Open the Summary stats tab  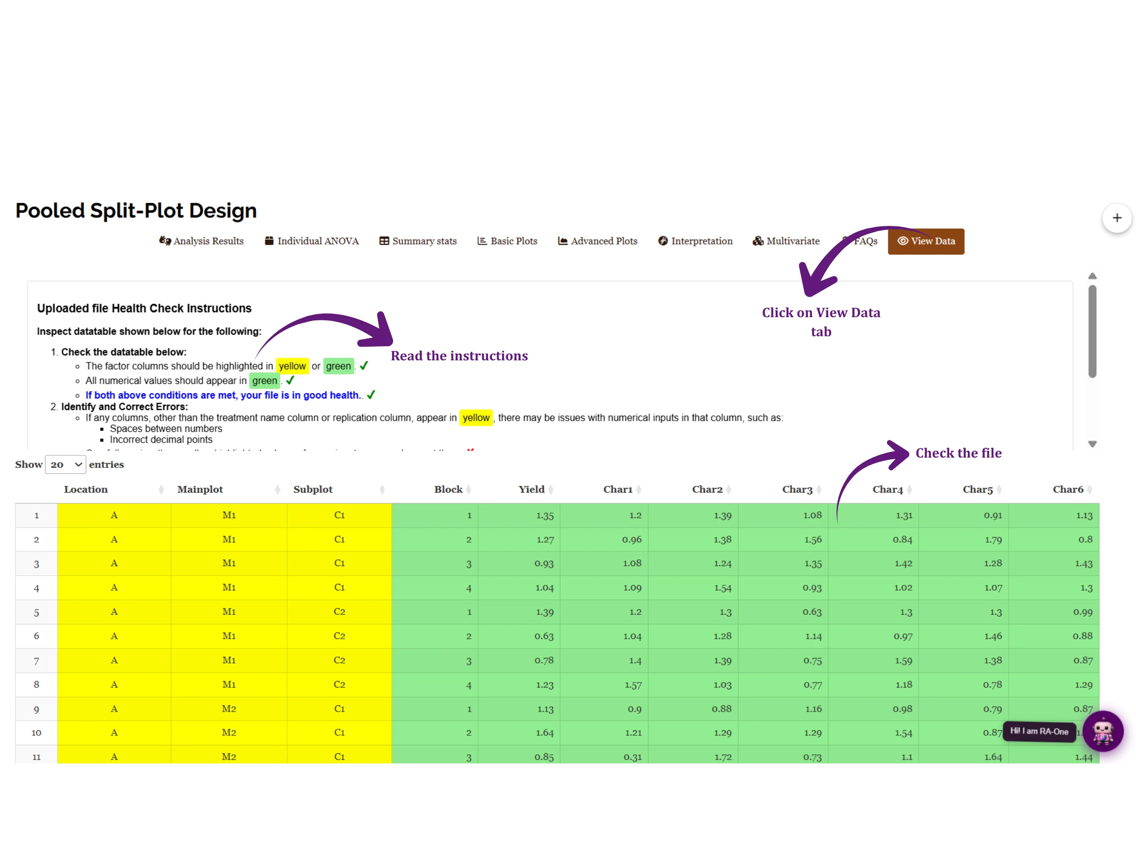click(418, 241)
